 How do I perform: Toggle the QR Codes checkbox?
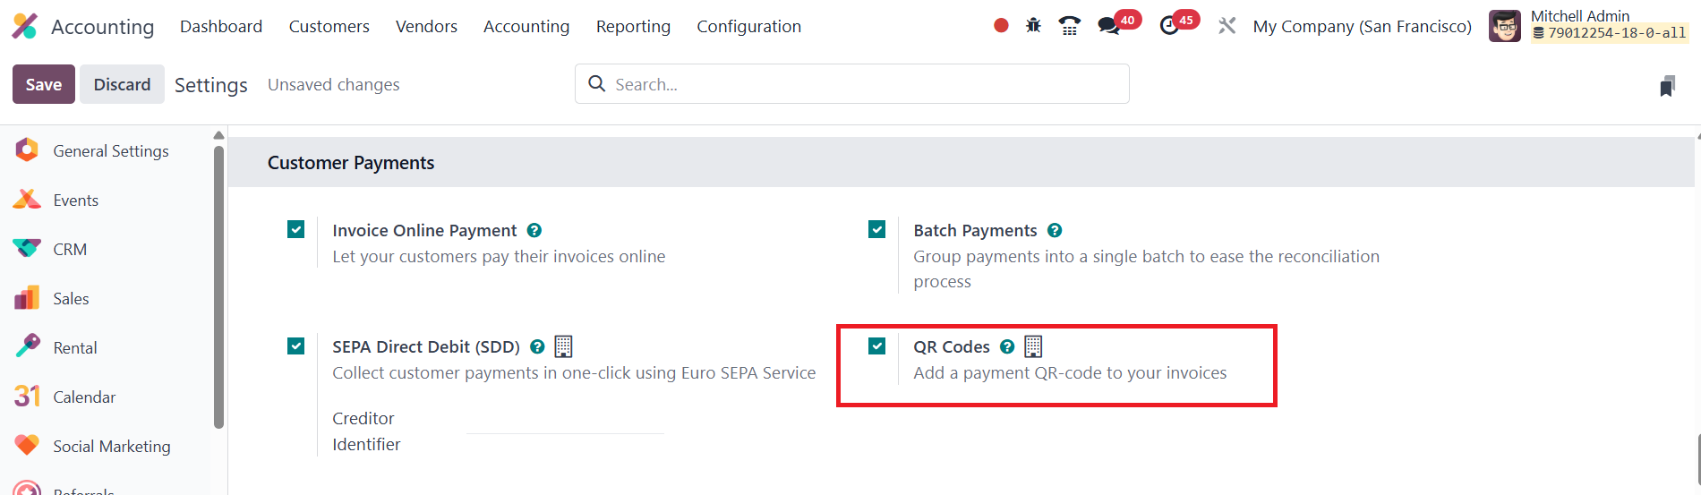click(877, 346)
